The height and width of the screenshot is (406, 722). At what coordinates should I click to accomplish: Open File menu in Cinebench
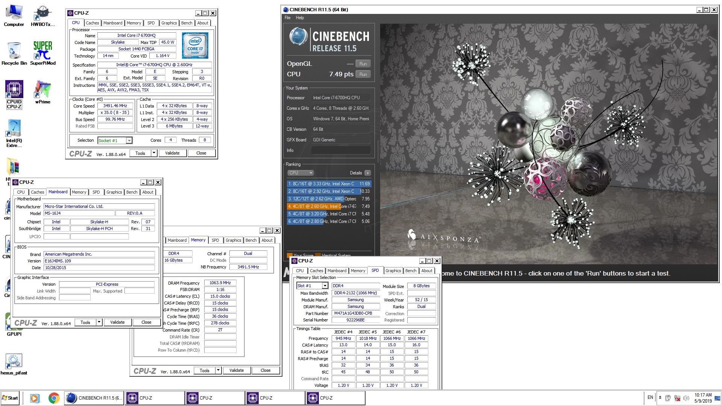[x=288, y=18]
